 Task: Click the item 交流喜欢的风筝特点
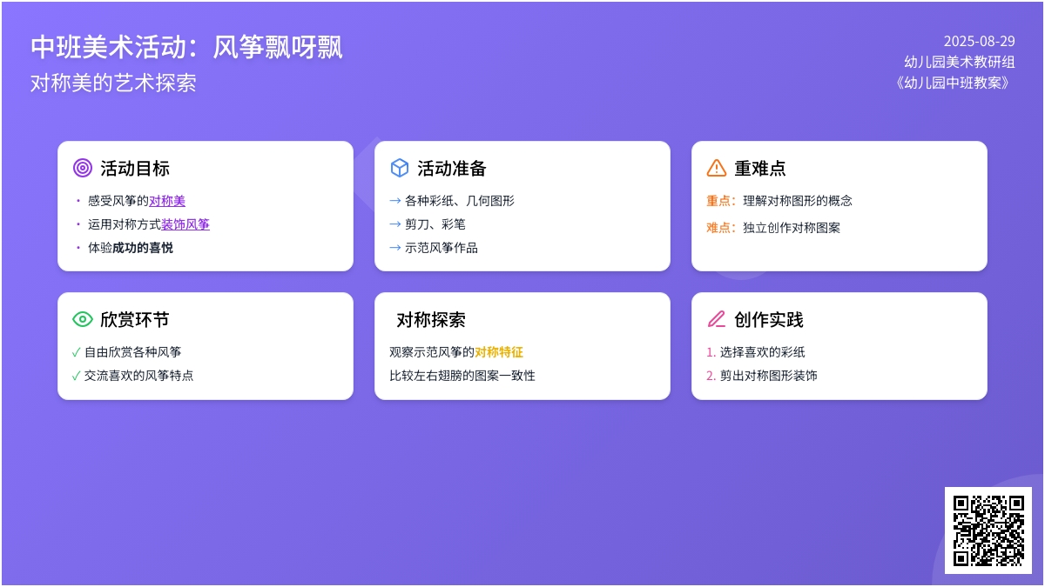click(x=139, y=376)
